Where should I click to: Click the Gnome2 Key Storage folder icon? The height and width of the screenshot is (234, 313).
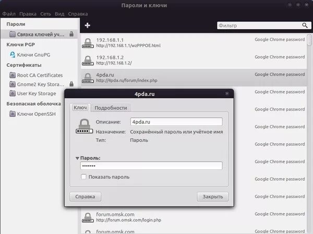[13, 84]
